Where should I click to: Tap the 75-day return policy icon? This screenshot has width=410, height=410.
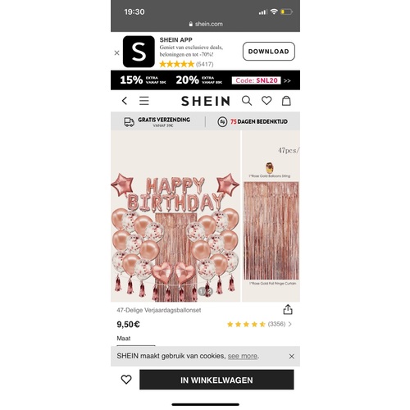point(222,121)
